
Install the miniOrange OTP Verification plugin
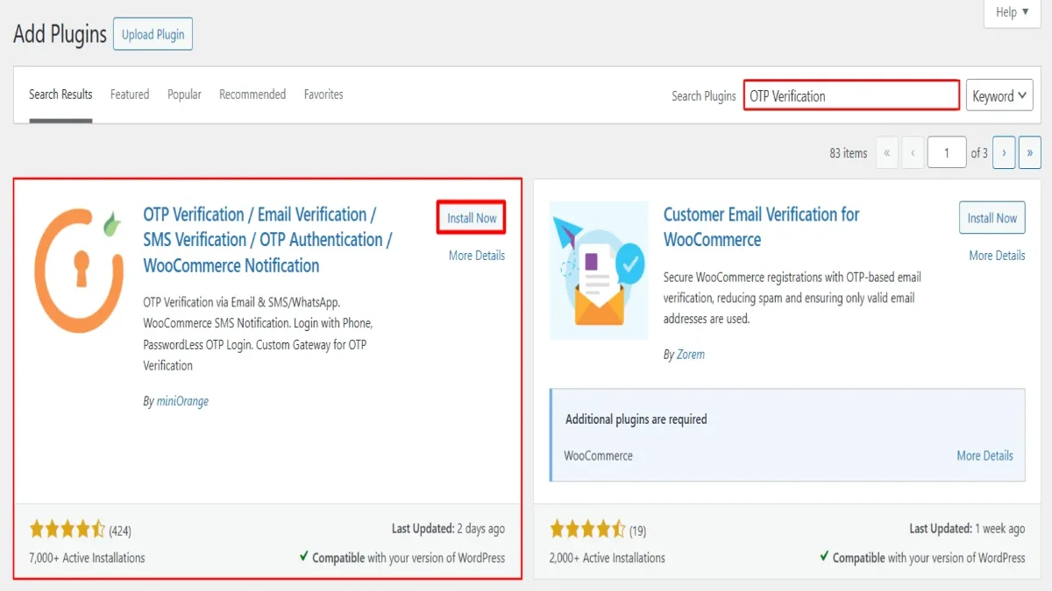point(472,218)
